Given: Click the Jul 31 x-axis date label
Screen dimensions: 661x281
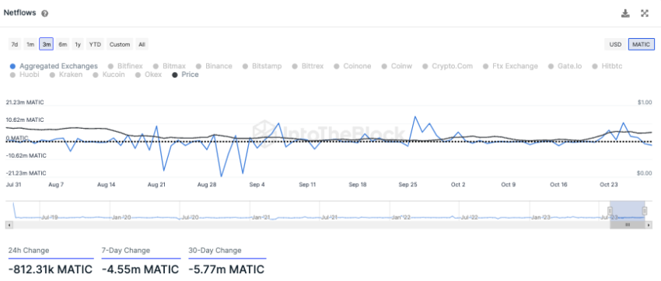Looking at the screenshot, I should tap(13, 185).
